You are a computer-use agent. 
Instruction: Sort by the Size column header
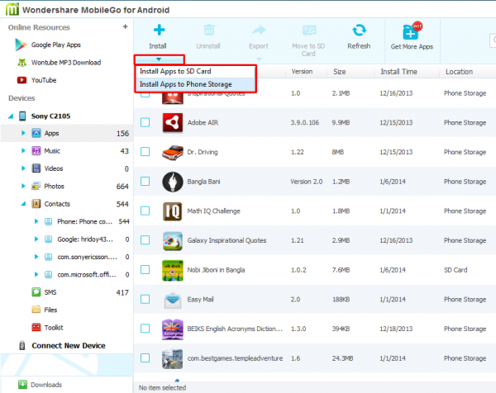click(340, 72)
